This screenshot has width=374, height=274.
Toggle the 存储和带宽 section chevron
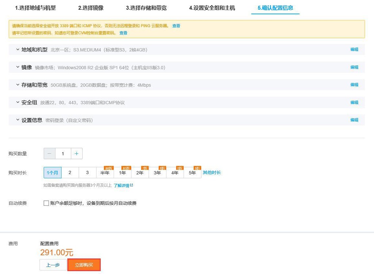click(x=18, y=85)
